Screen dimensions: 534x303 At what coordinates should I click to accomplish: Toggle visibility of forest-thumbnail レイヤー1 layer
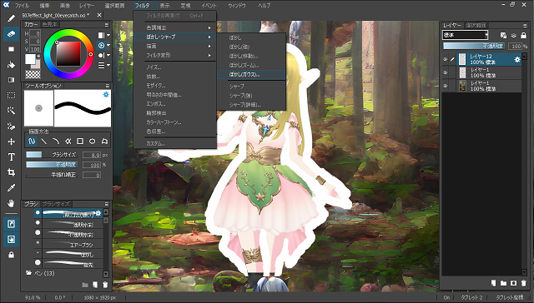445,87
